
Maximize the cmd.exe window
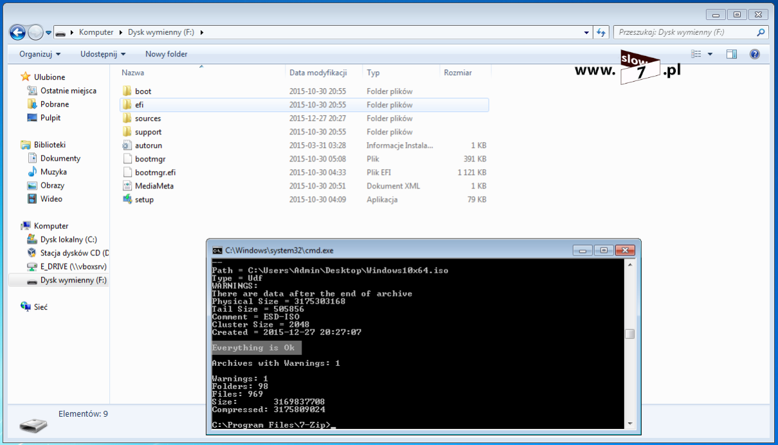(603, 250)
